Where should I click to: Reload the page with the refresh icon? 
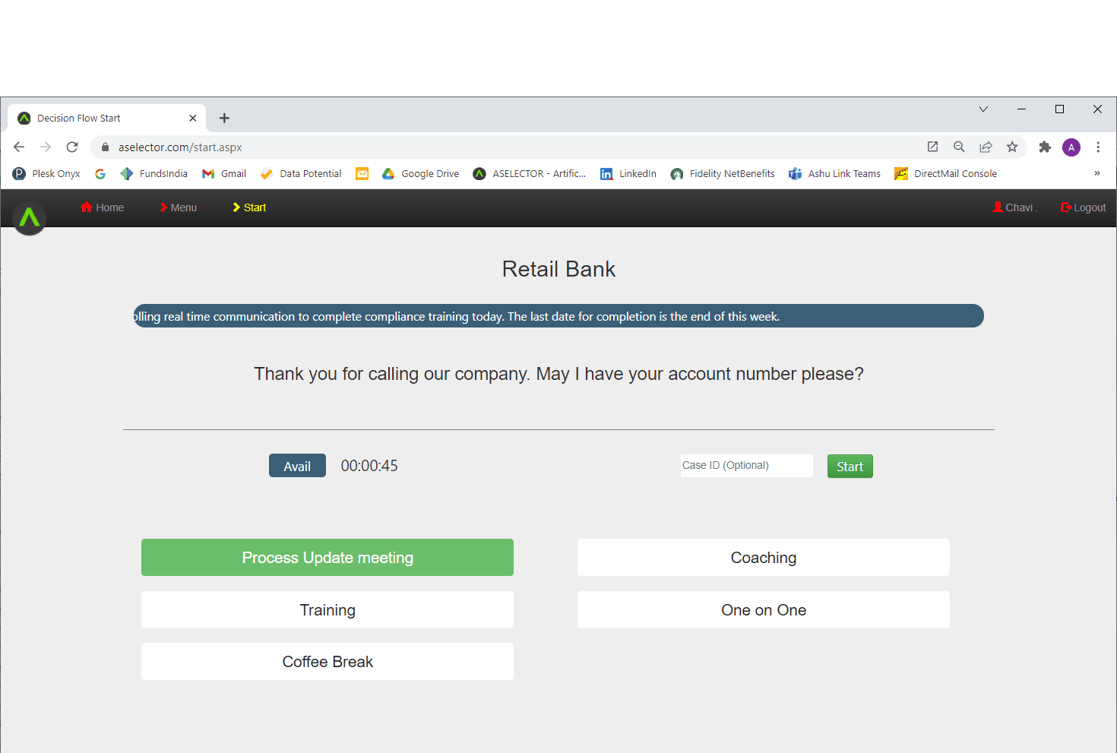tap(72, 147)
